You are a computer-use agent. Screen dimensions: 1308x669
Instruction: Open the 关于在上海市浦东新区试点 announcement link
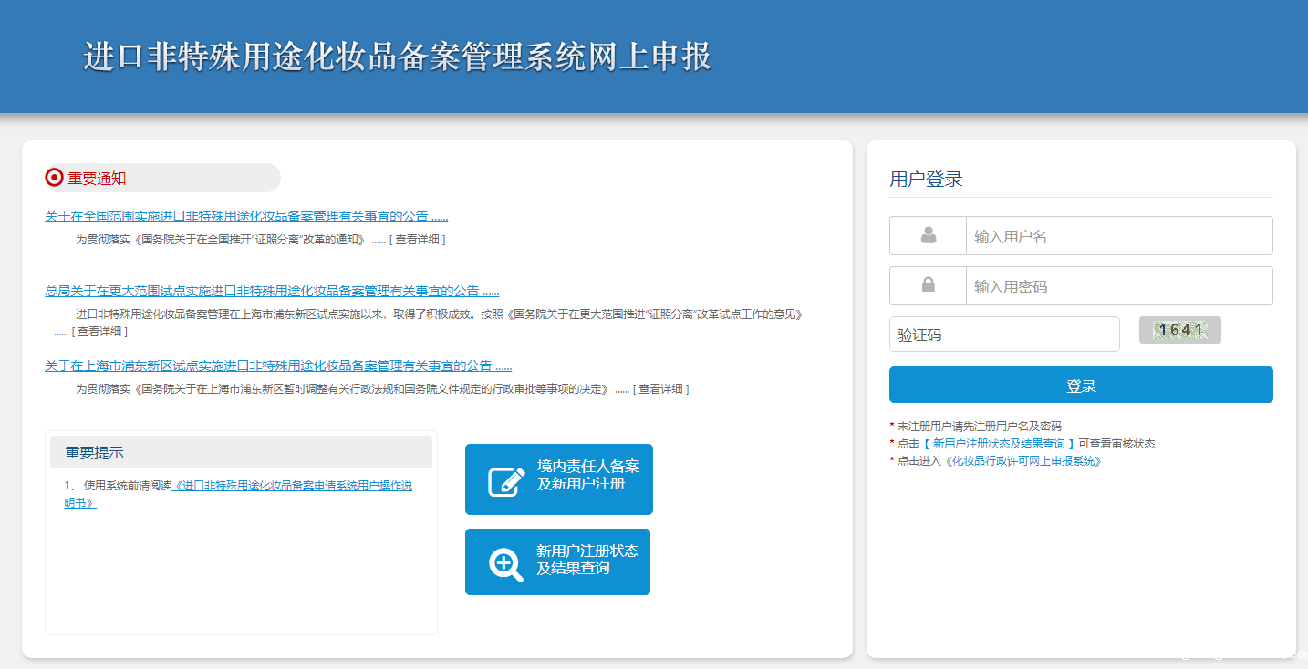click(x=278, y=366)
